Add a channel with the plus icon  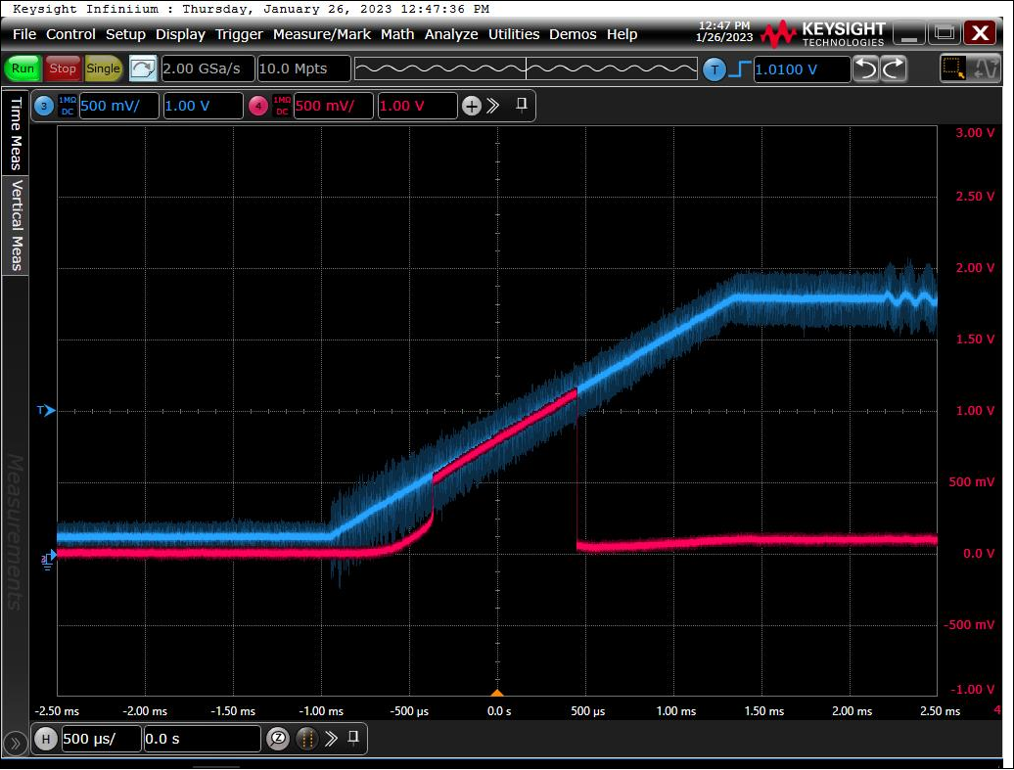(x=472, y=106)
